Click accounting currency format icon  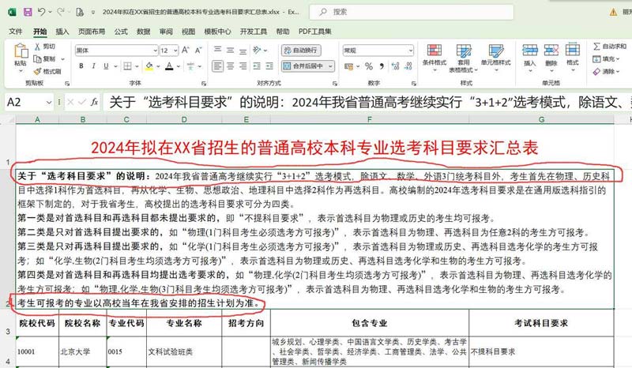pyautogui.click(x=348, y=66)
